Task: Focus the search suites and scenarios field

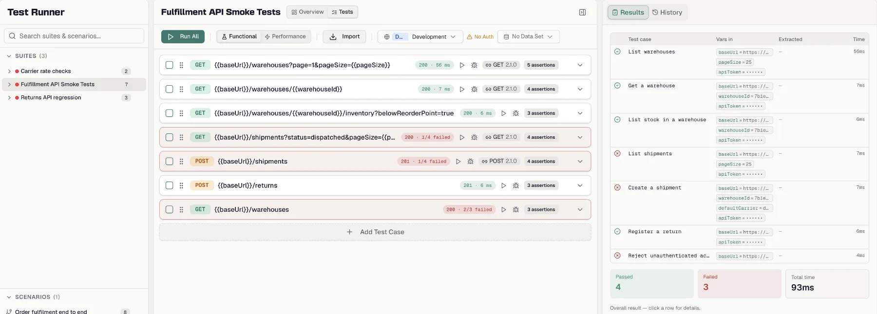Action: (74, 36)
